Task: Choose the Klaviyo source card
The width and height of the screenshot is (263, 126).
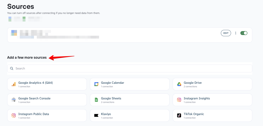Action: coord(130,115)
